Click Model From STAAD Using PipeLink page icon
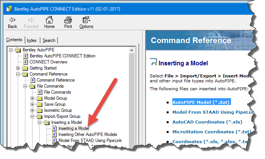This screenshot has width=265, height=159. coord(54,140)
